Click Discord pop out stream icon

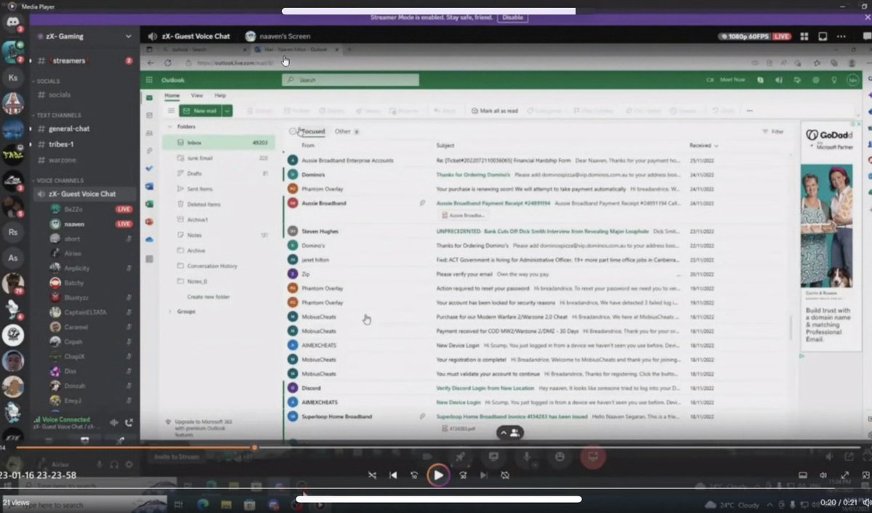pyautogui.click(x=823, y=36)
